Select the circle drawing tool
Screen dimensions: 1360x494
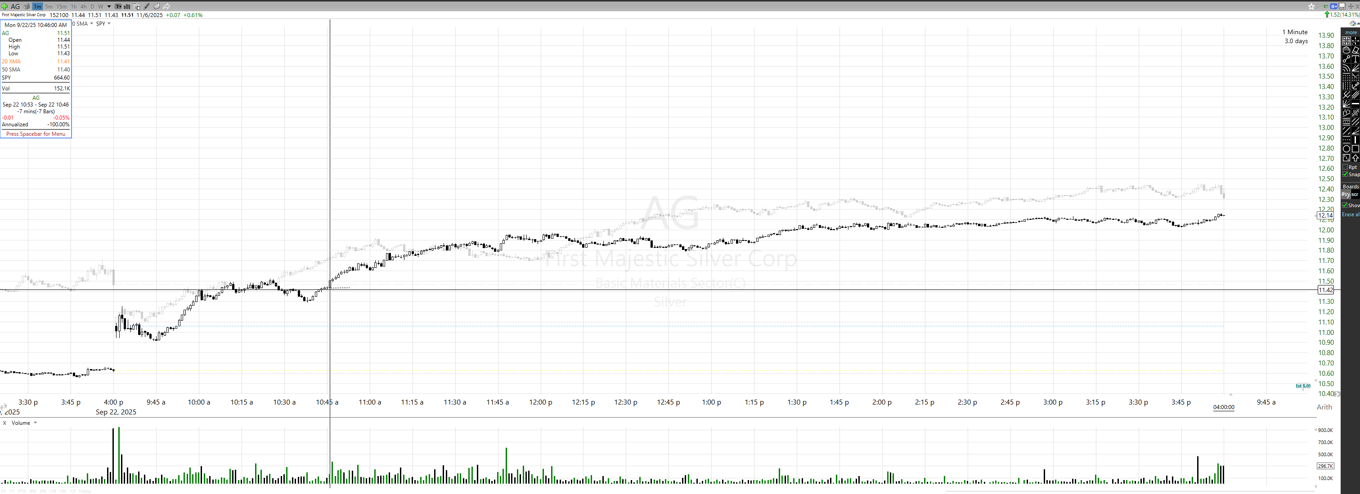pos(1346,149)
